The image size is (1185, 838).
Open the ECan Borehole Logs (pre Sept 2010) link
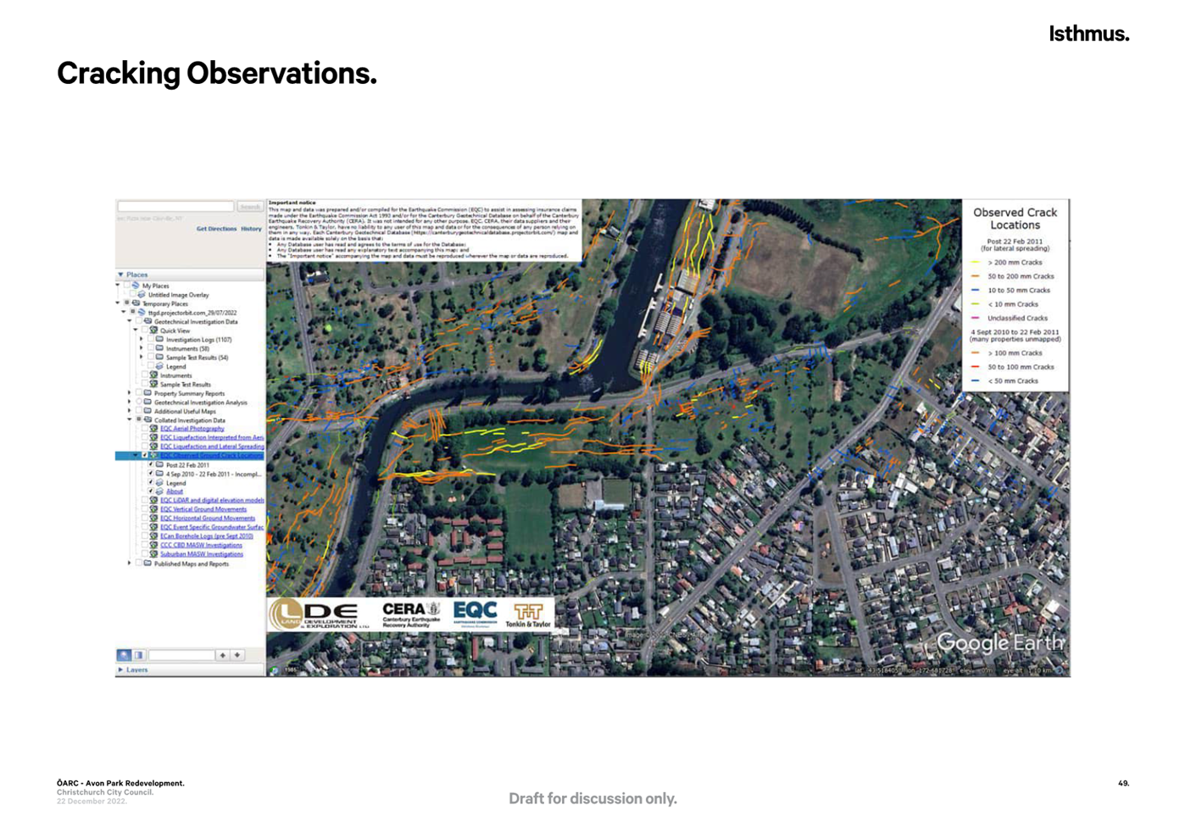click(207, 536)
